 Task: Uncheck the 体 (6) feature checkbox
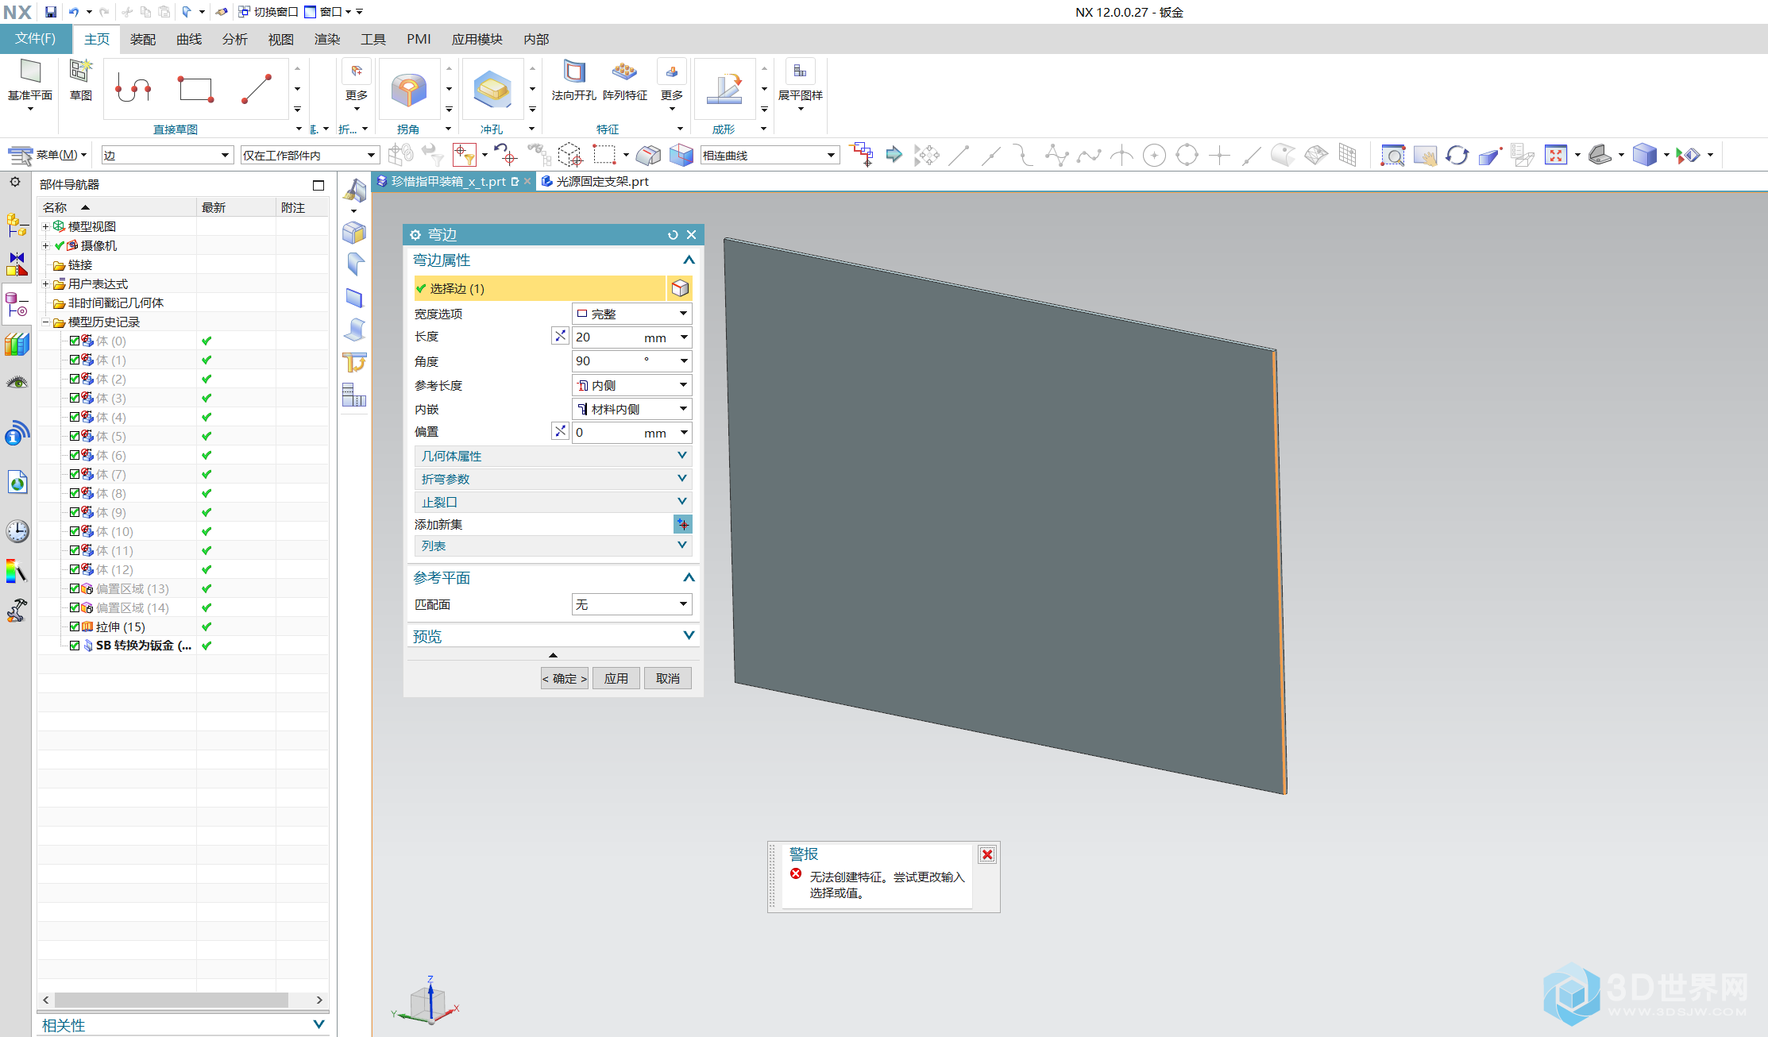[x=75, y=455]
